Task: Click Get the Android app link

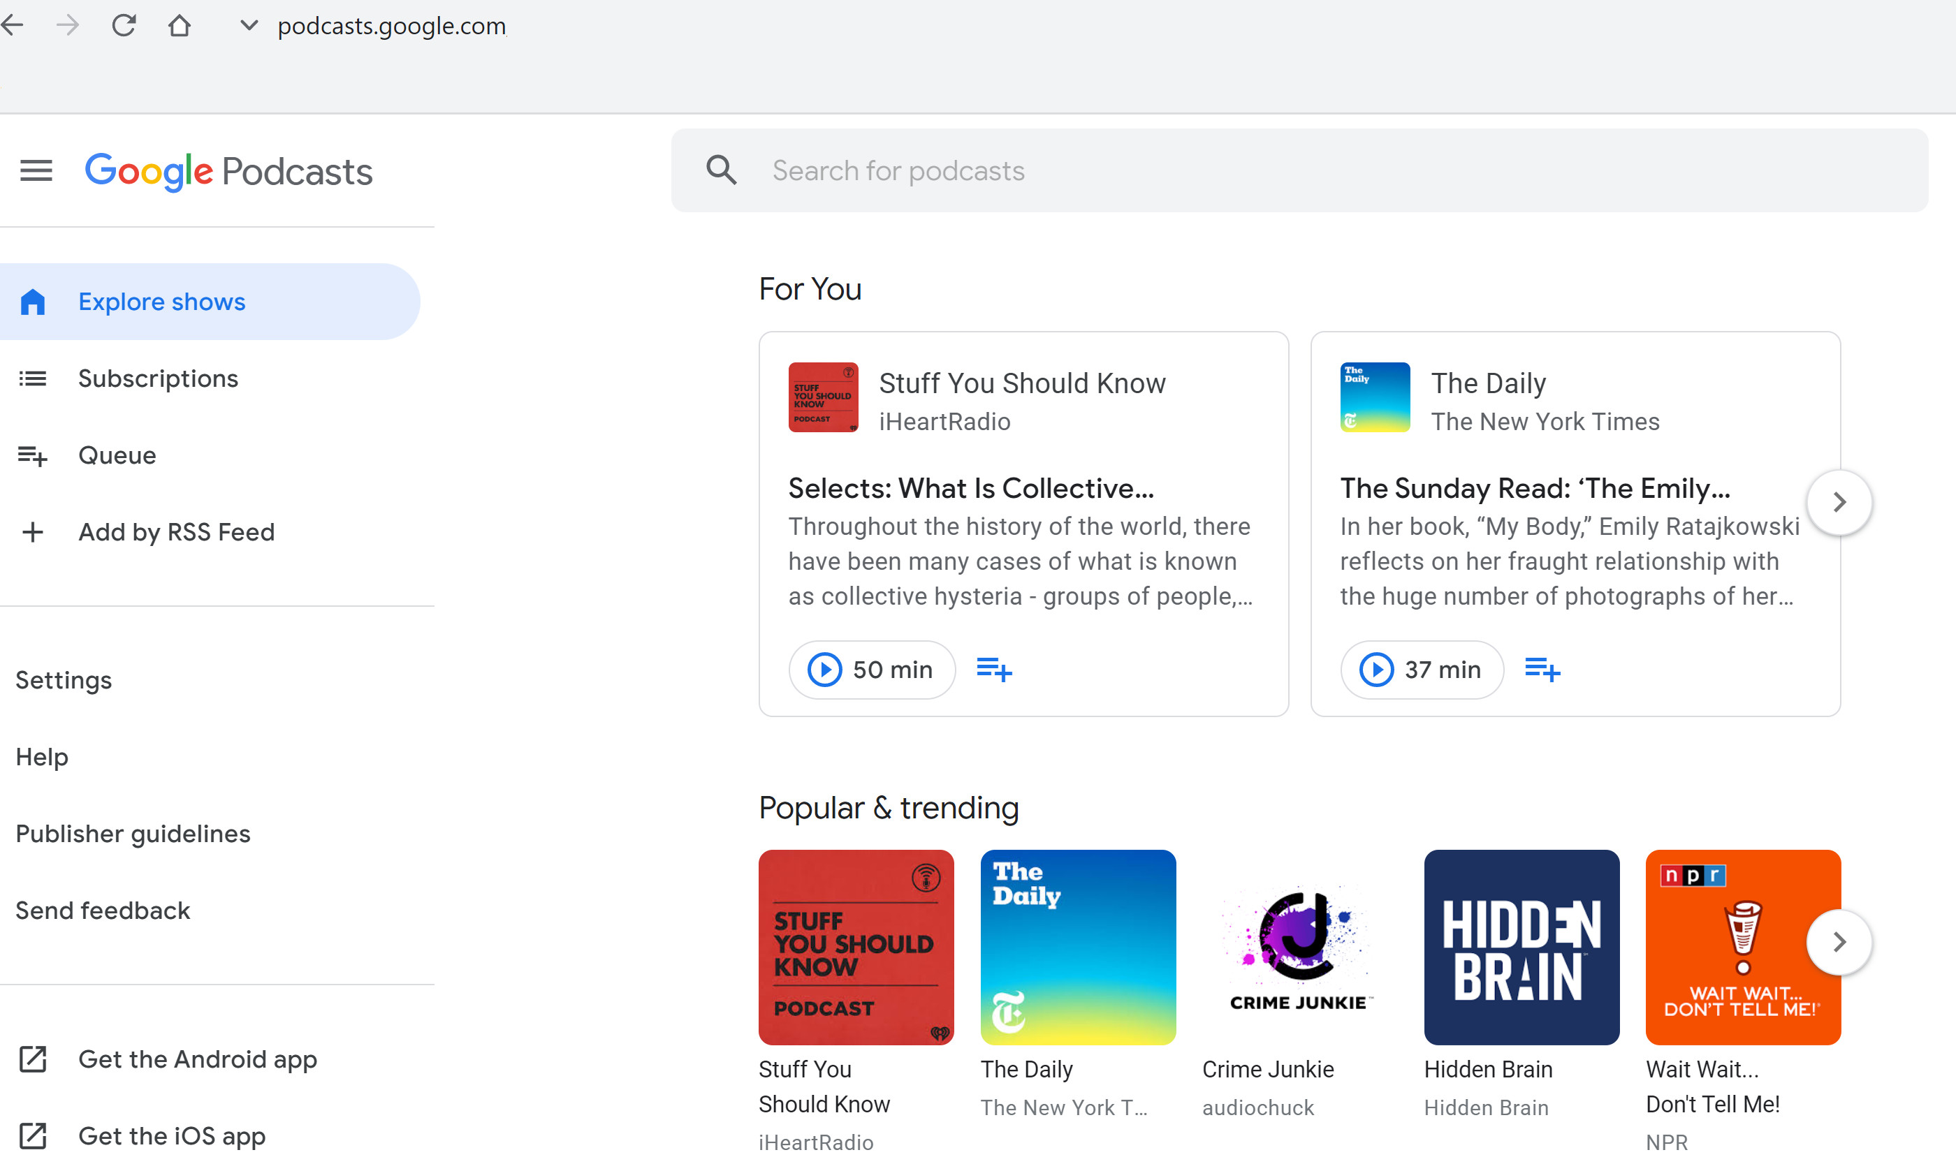Action: (x=197, y=1059)
